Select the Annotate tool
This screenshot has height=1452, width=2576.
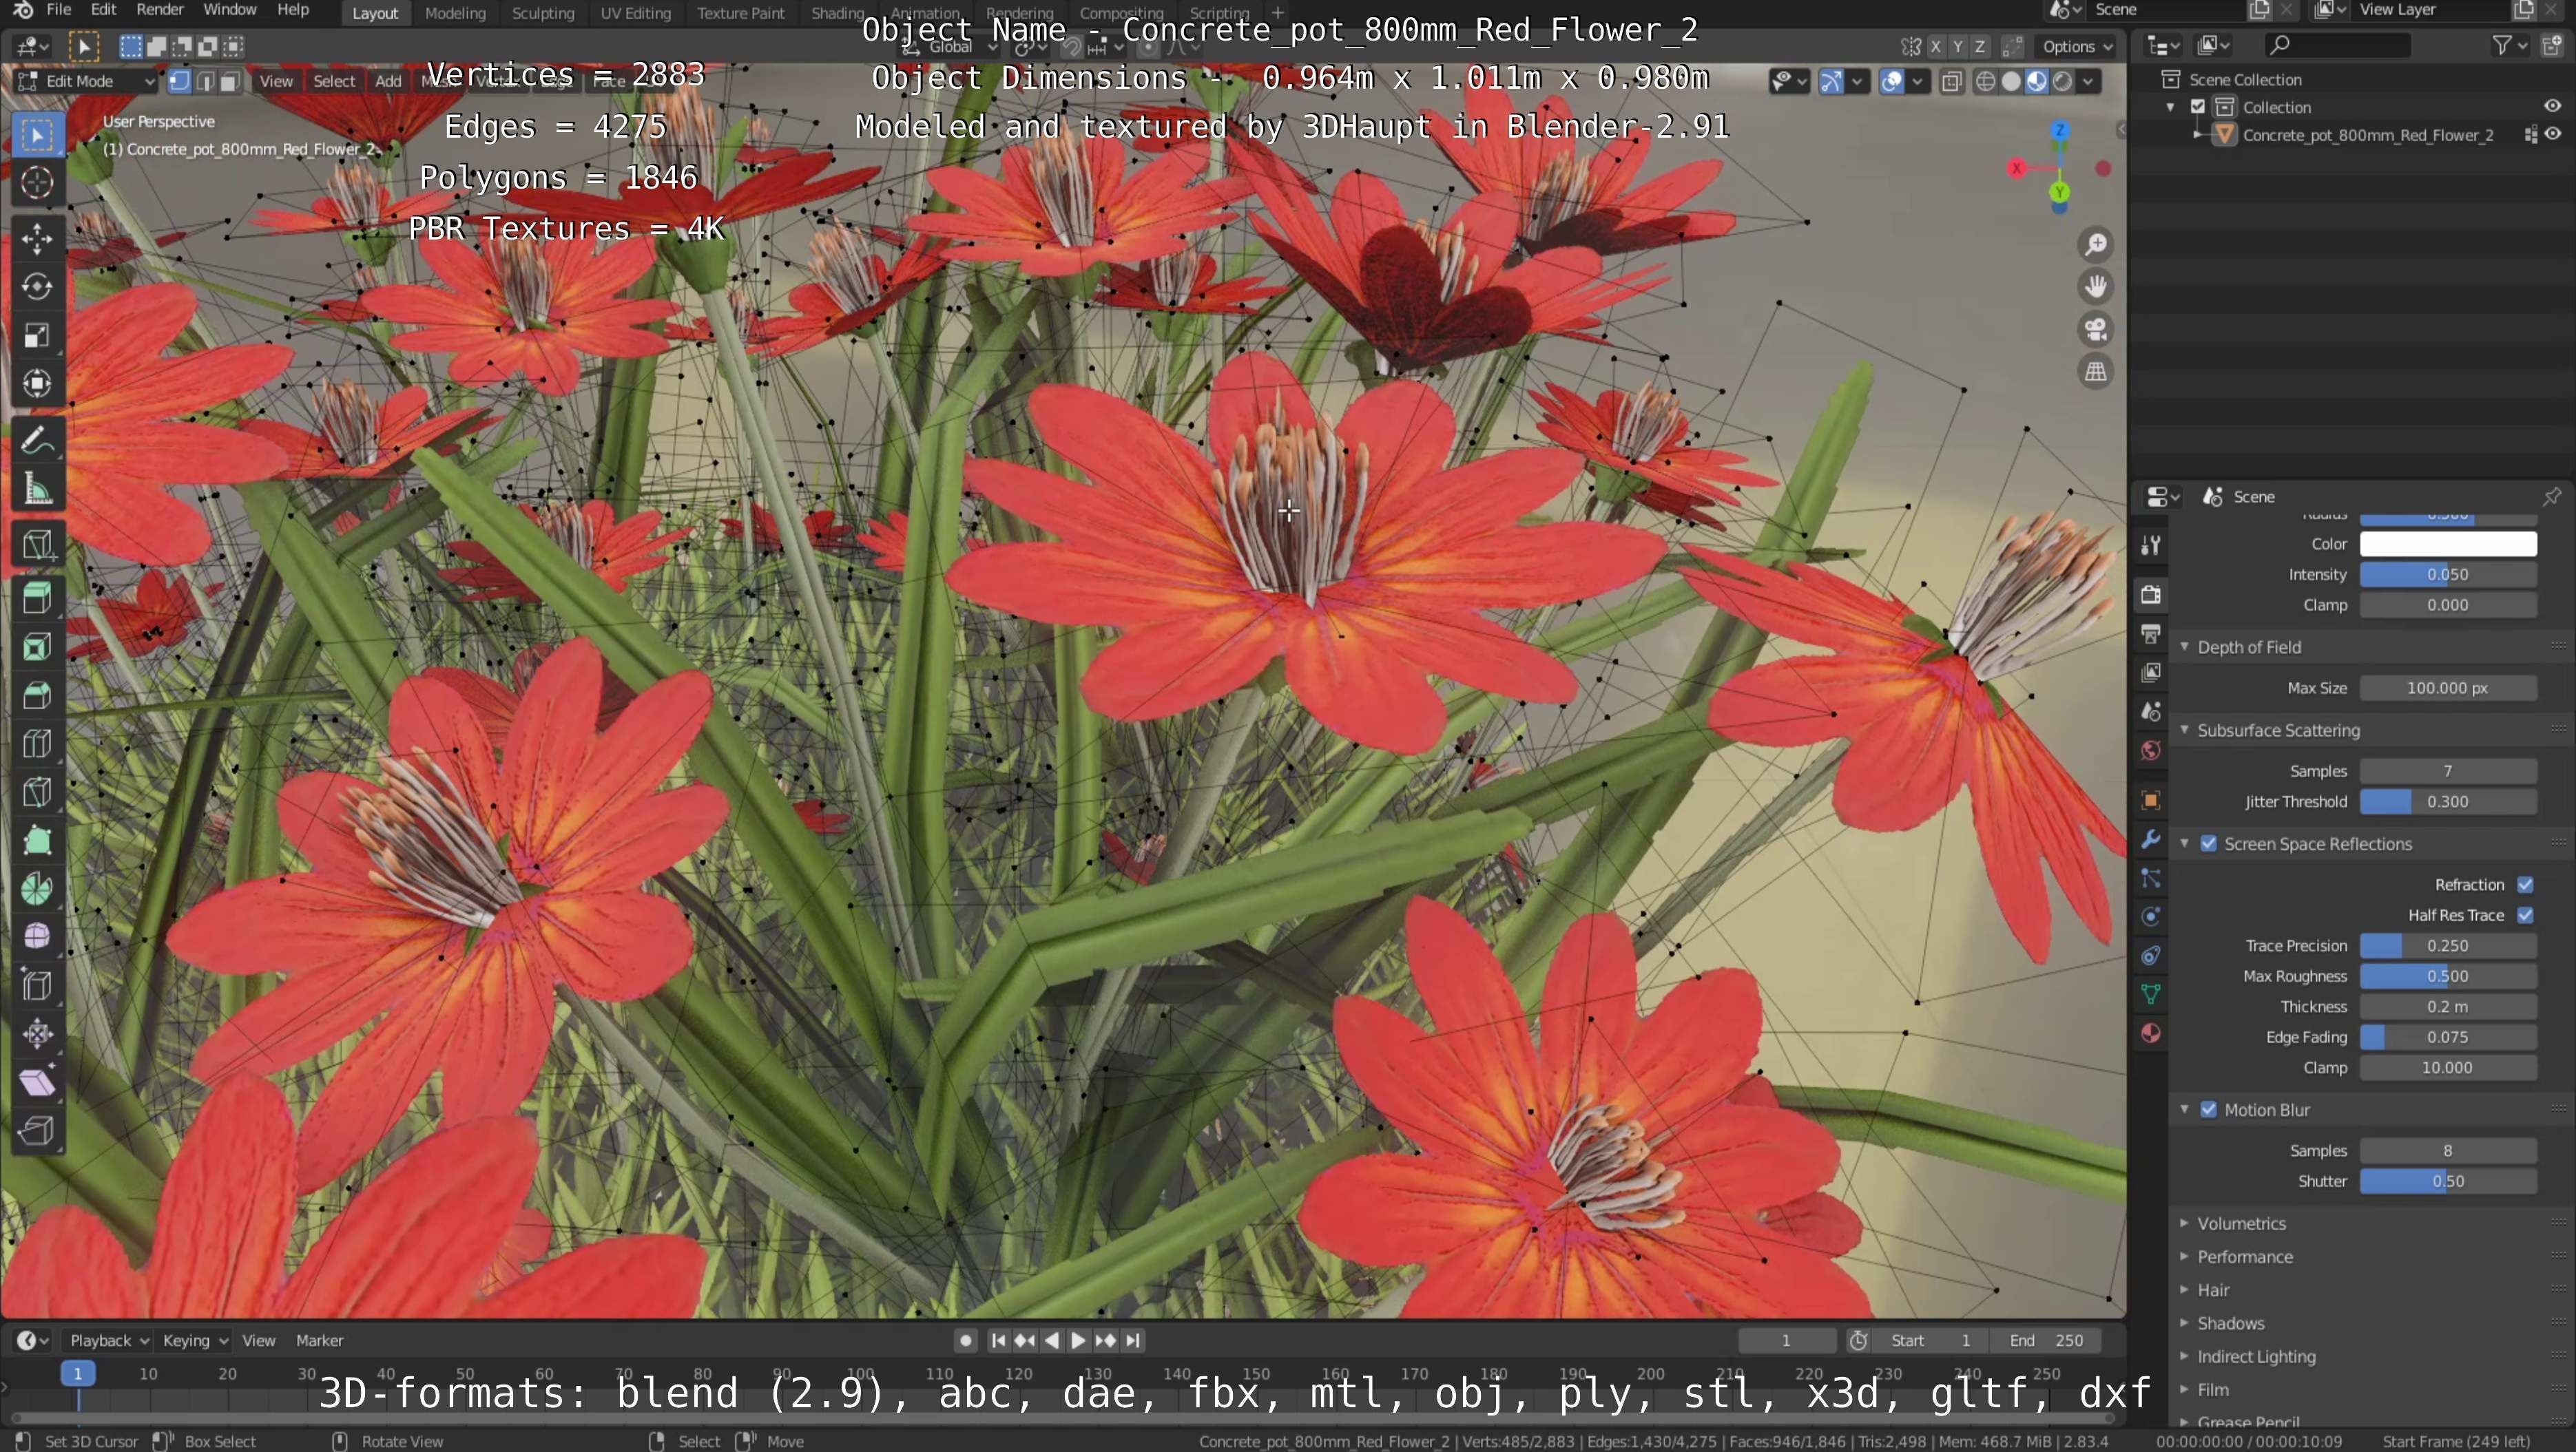point(37,440)
